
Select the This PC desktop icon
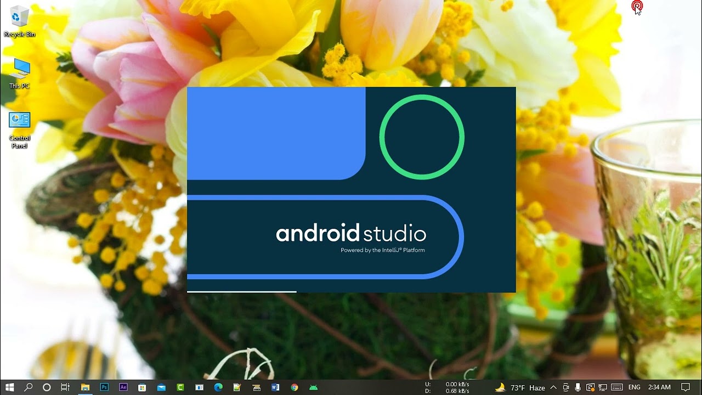[19, 73]
